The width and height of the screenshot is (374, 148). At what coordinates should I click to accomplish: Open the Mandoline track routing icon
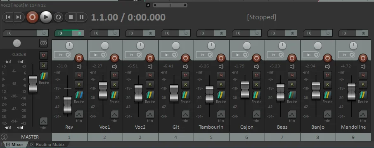(x=363, y=95)
